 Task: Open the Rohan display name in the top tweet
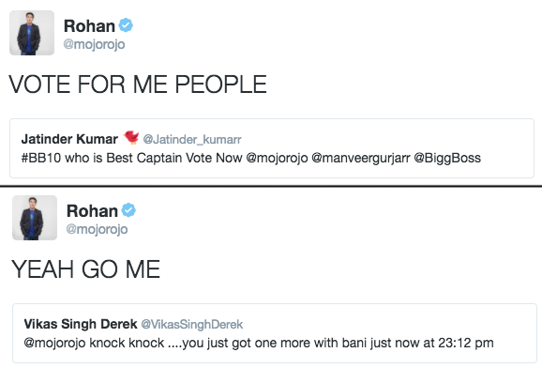coord(89,26)
